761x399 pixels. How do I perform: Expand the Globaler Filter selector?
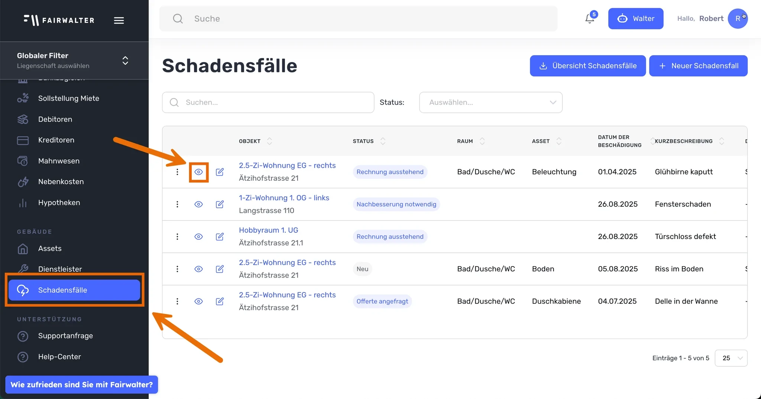(125, 60)
